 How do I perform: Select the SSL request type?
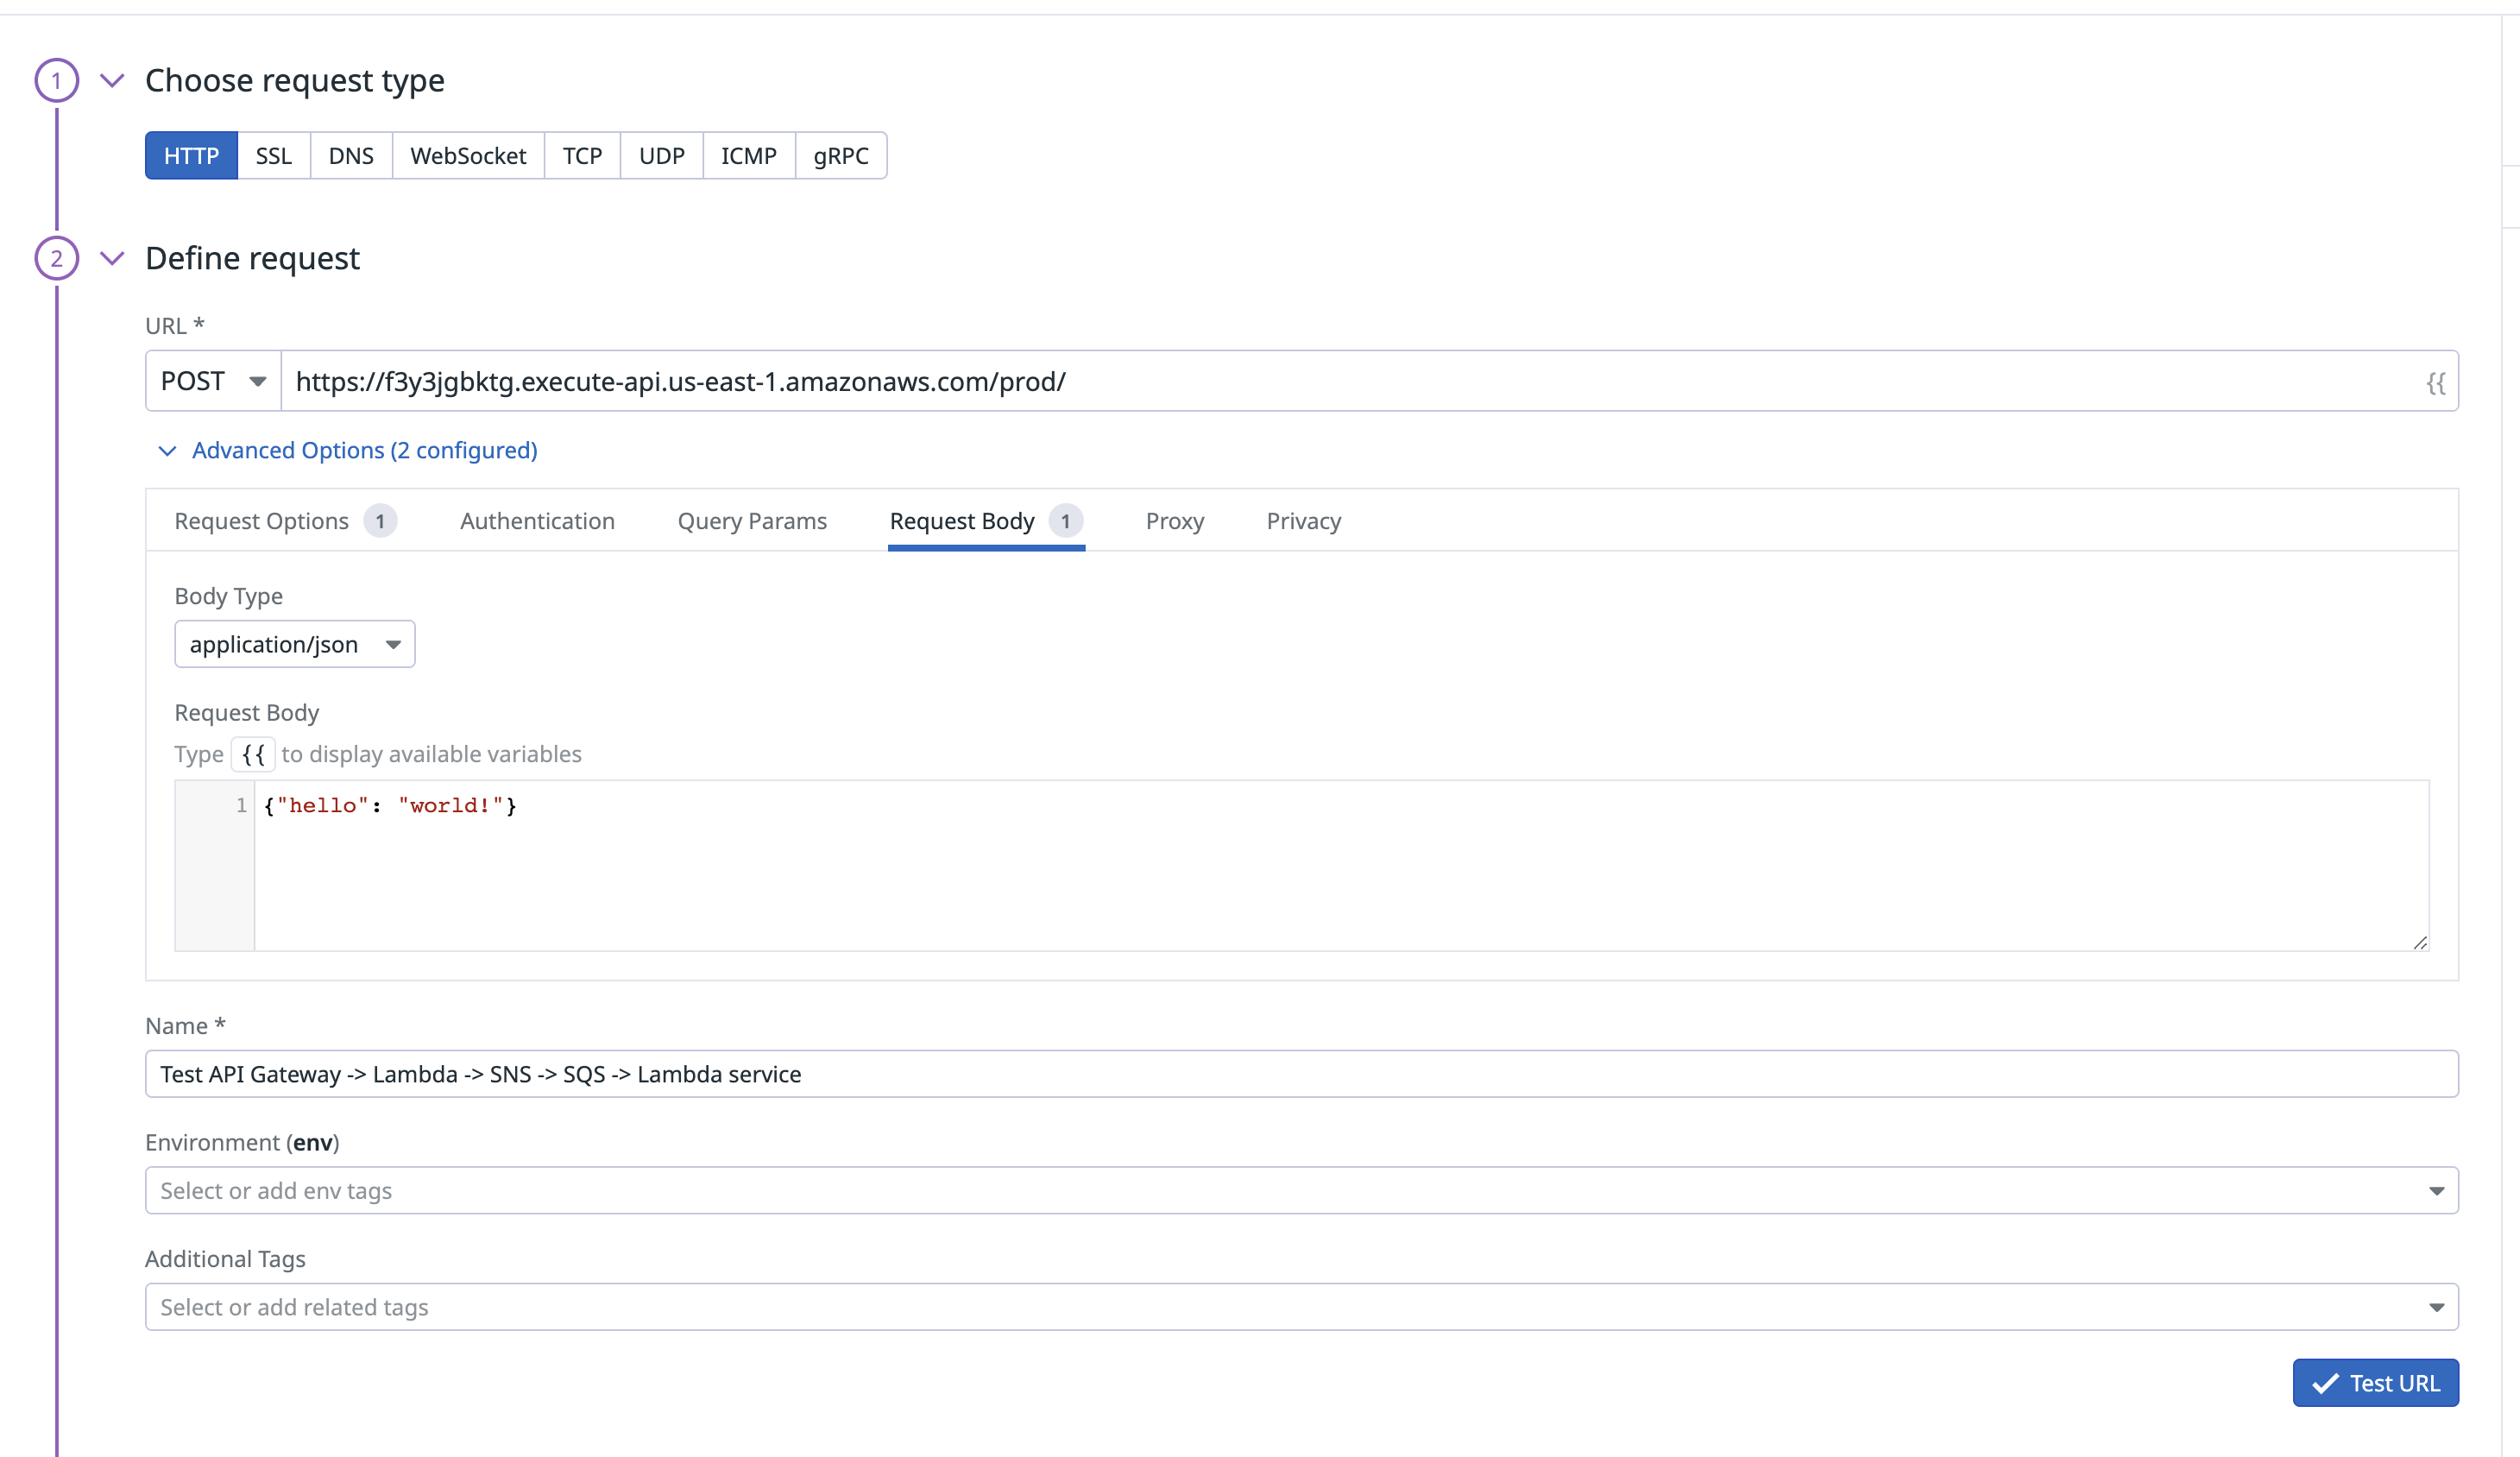click(x=274, y=156)
